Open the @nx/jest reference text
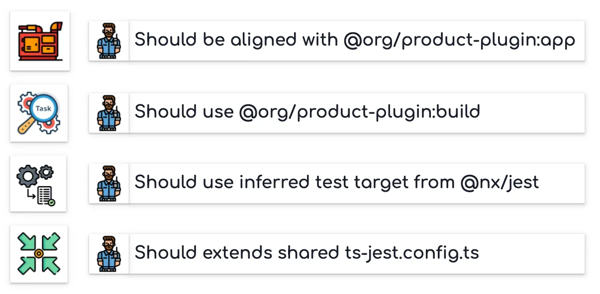Screen dimensions: 600x294 point(500,183)
